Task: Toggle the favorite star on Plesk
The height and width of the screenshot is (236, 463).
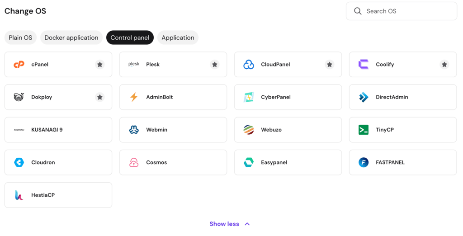Action: (215, 64)
